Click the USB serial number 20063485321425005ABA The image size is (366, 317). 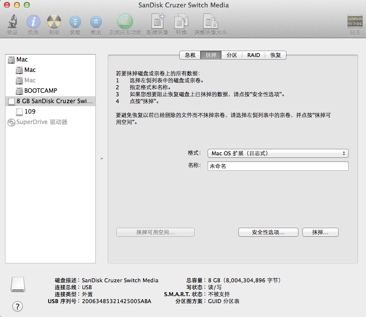pyautogui.click(x=117, y=301)
